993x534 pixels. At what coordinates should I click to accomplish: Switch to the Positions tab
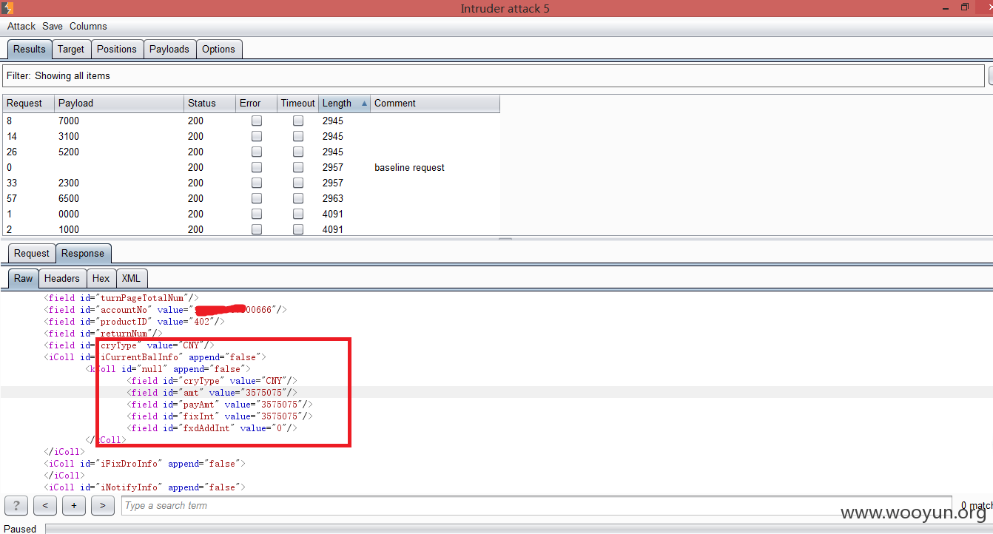[x=117, y=50]
